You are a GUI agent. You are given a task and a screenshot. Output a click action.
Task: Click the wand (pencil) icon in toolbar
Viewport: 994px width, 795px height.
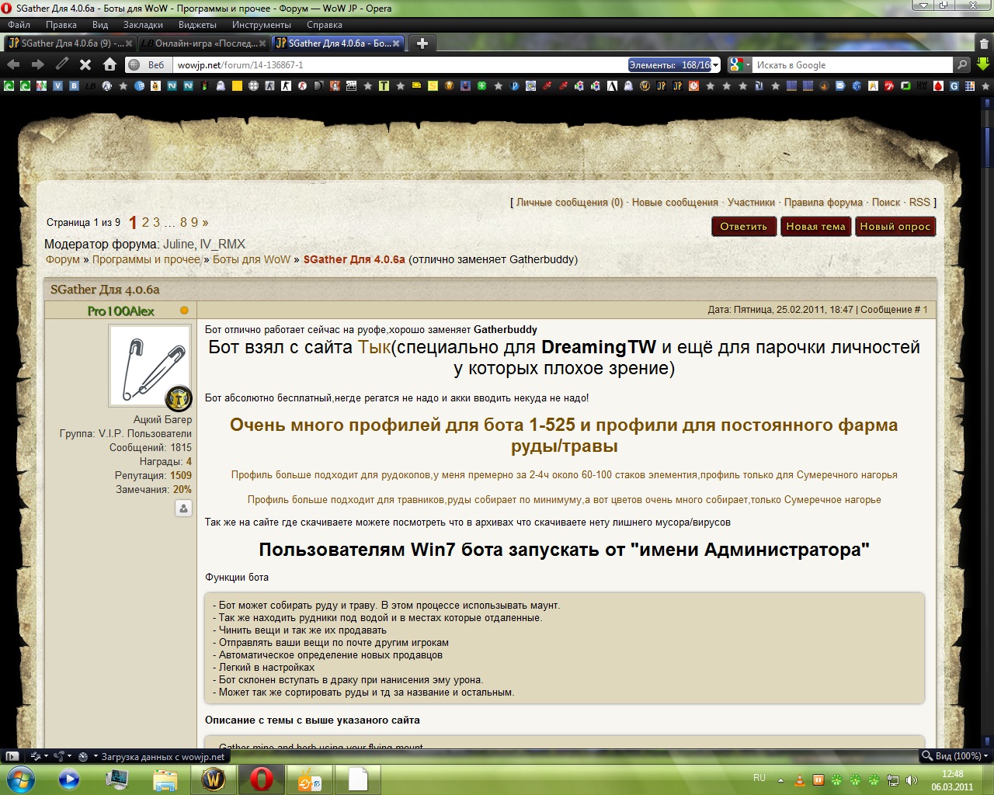point(62,64)
